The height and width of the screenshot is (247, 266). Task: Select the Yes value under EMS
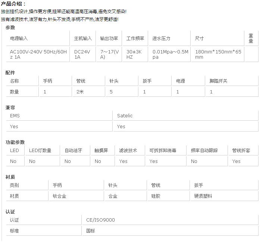(59, 127)
